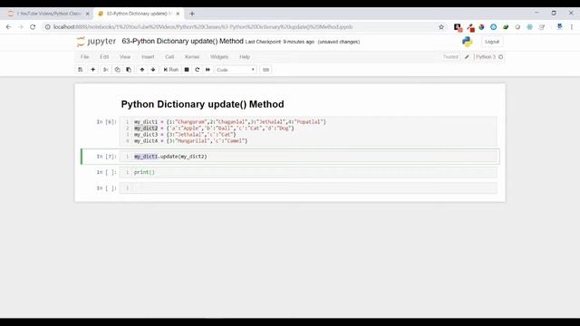Run the selected cell

(x=171, y=70)
